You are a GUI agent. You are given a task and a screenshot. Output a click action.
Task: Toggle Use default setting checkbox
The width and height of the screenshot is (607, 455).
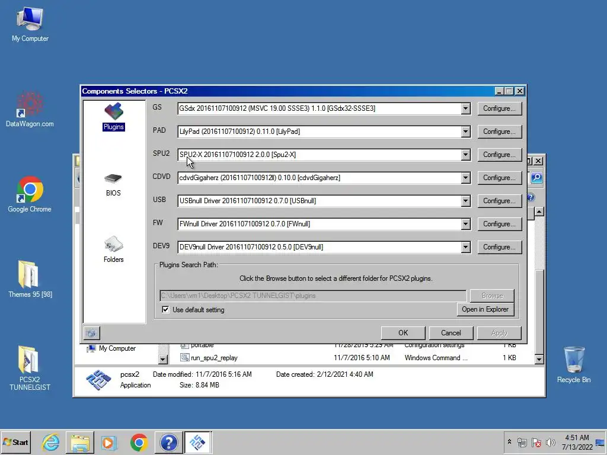(x=166, y=309)
